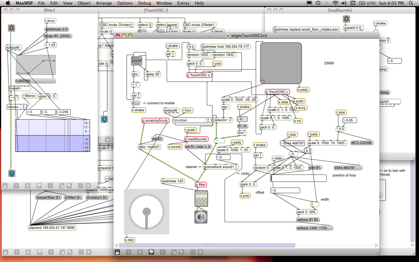419x262 pixels.
Task: Open the Arrange menu
Action: pyautogui.click(x=104, y=3)
